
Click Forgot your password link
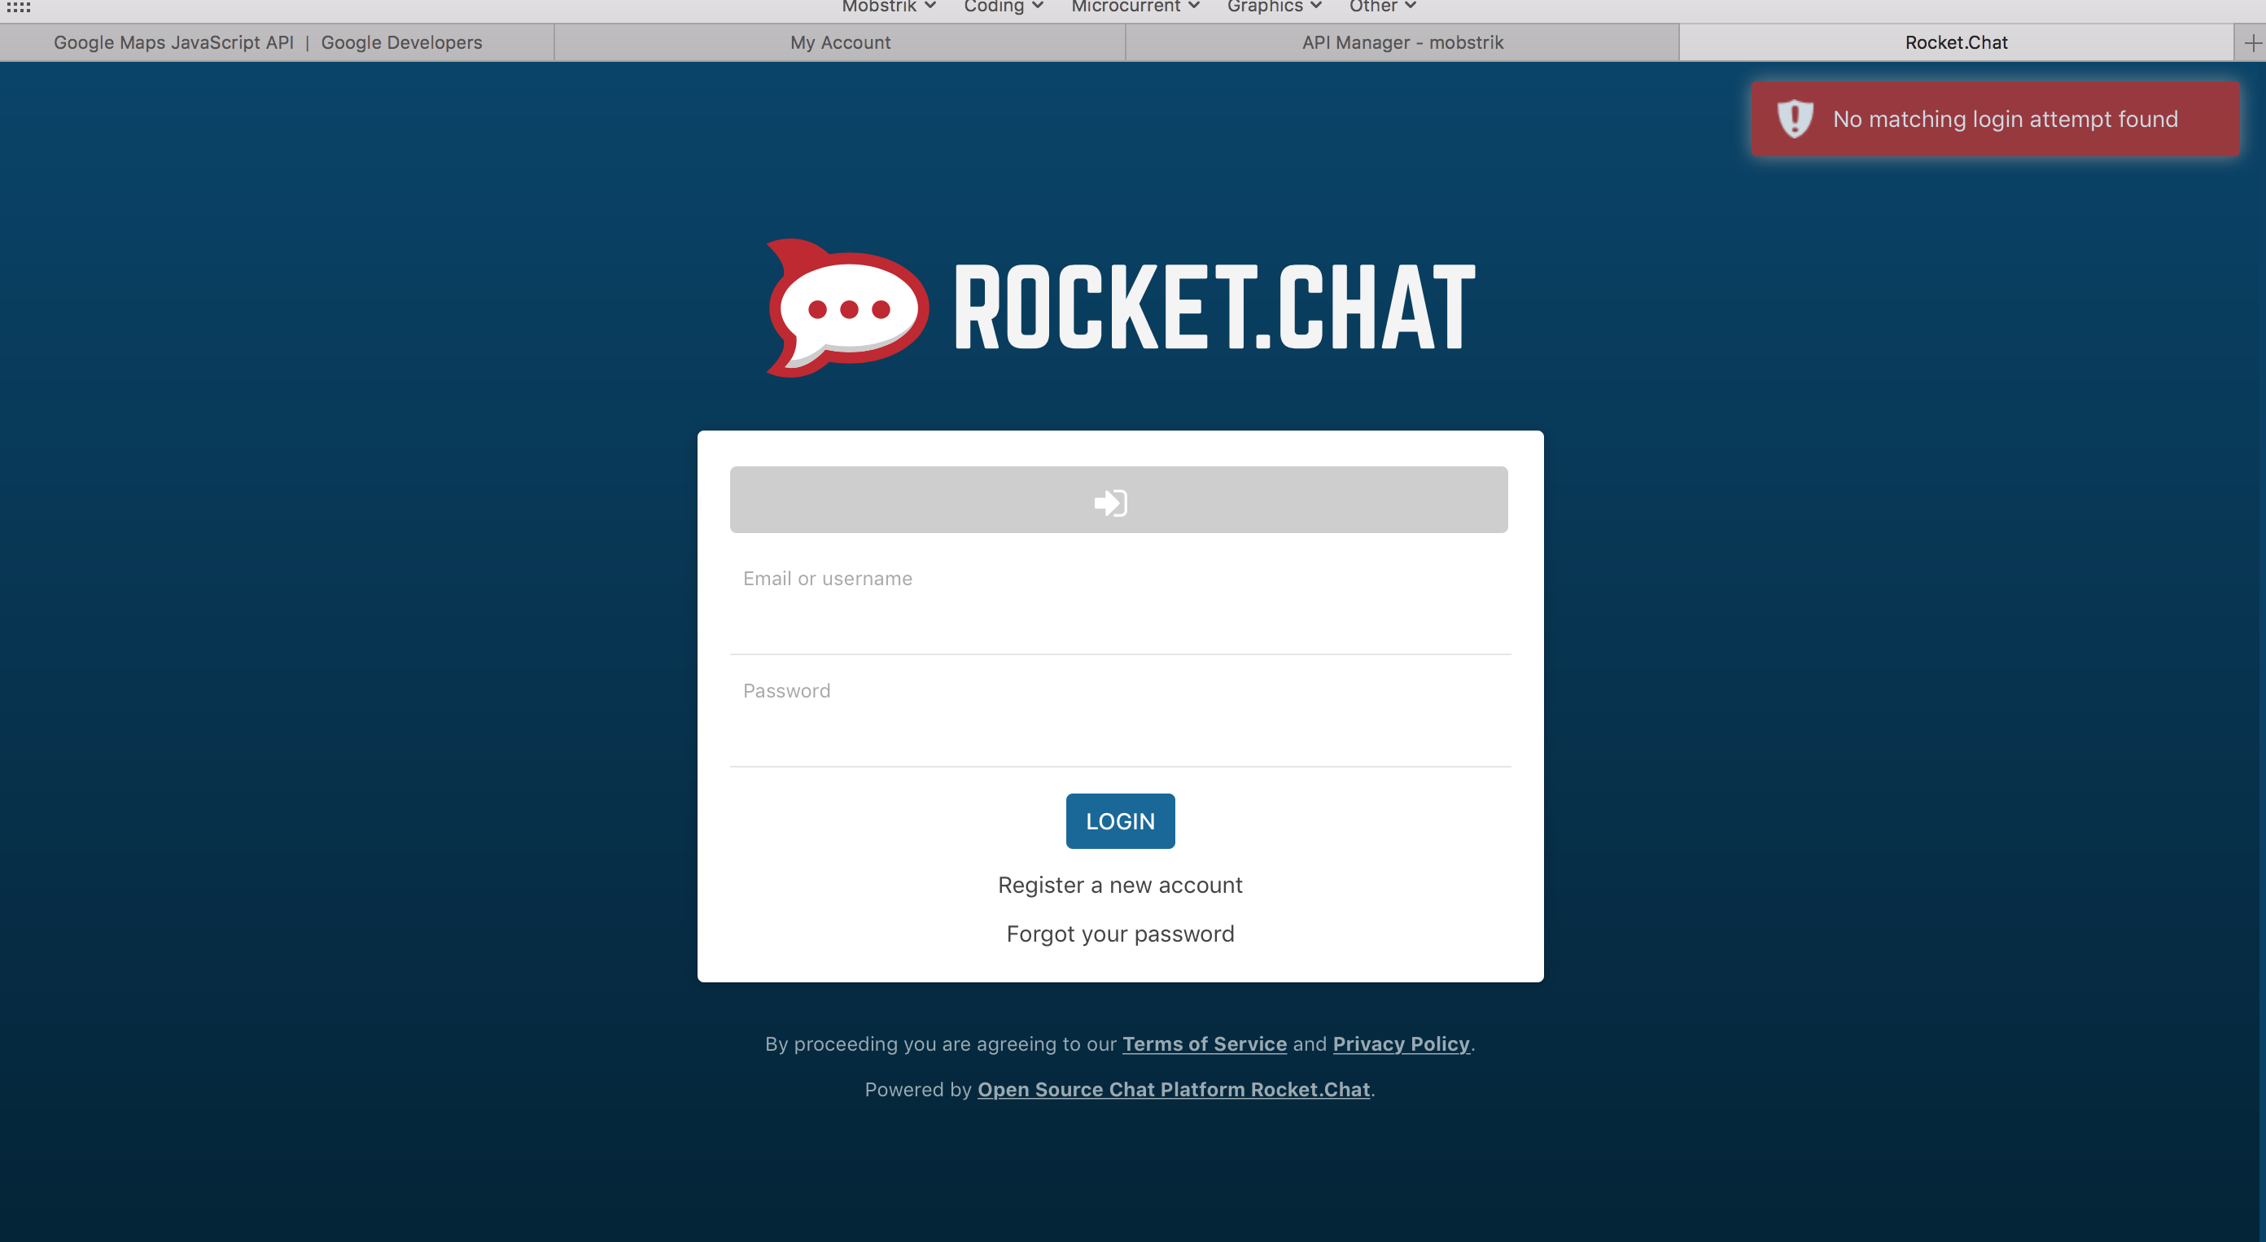click(1120, 934)
